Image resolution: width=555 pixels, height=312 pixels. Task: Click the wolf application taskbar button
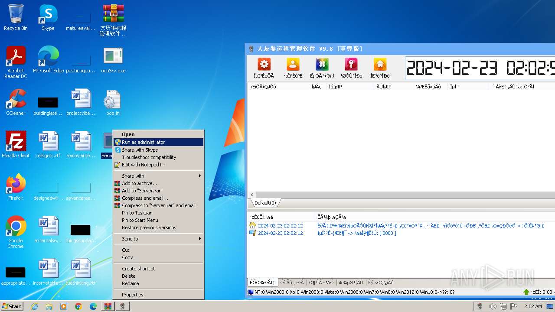122,306
